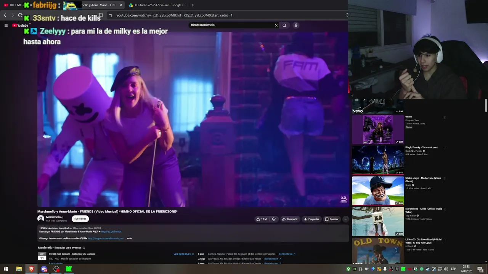
Task: Open 'Marshmello - Alone' video thumbnail
Action: pyautogui.click(x=378, y=221)
